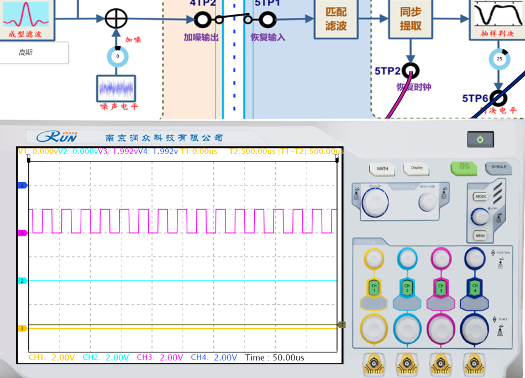
Task: Toggle the green RUN/STOP button
Action: click(x=464, y=168)
